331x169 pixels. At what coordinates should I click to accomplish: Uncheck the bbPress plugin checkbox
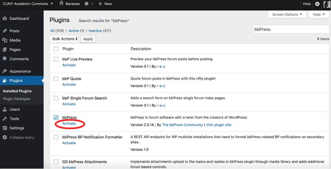coord(56,118)
